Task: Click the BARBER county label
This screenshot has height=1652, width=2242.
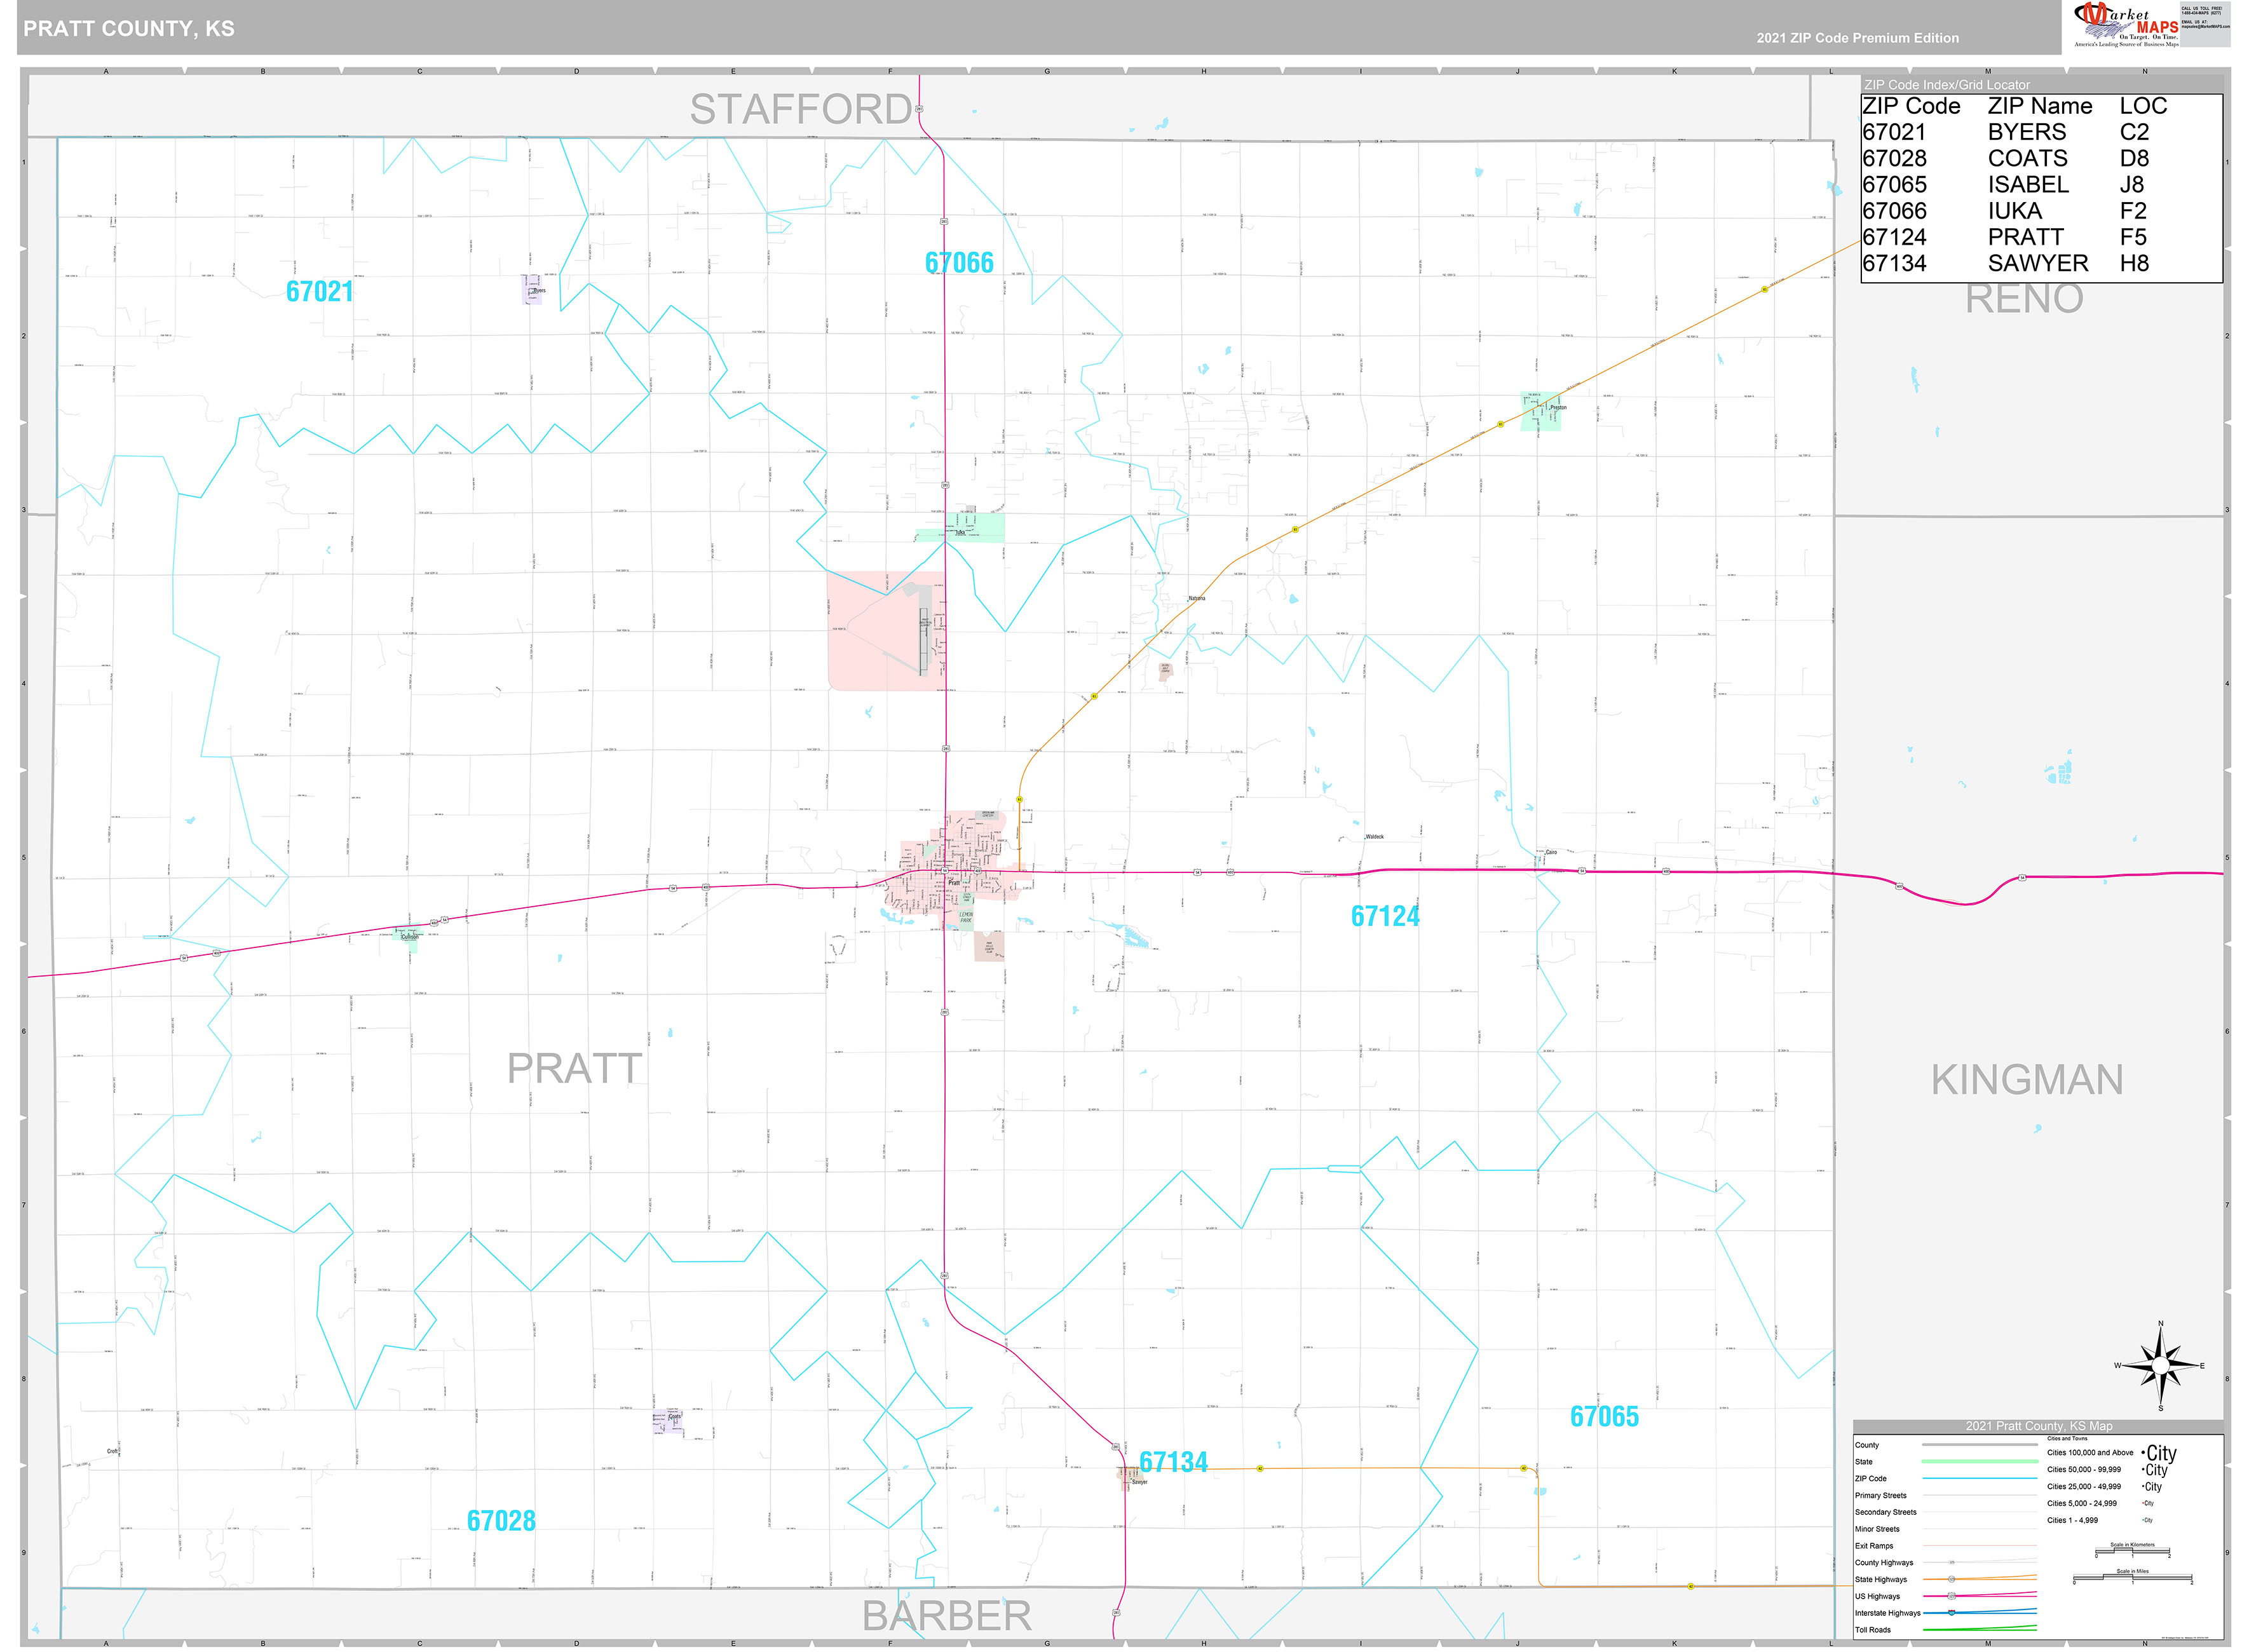Action: [946, 1616]
